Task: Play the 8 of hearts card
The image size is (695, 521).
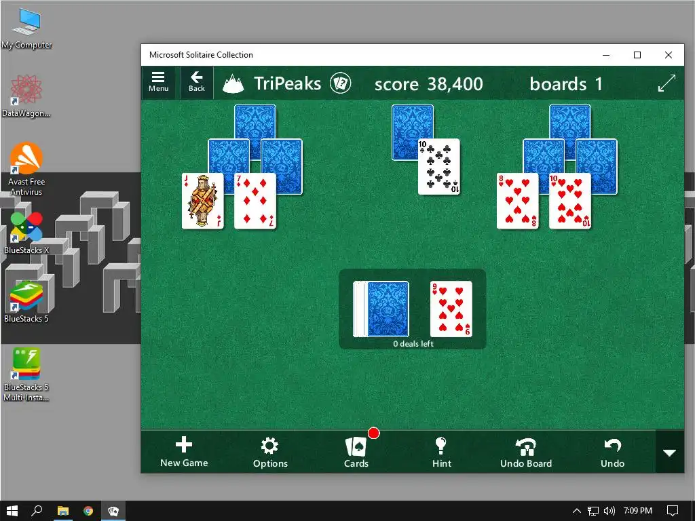Action: (x=517, y=201)
